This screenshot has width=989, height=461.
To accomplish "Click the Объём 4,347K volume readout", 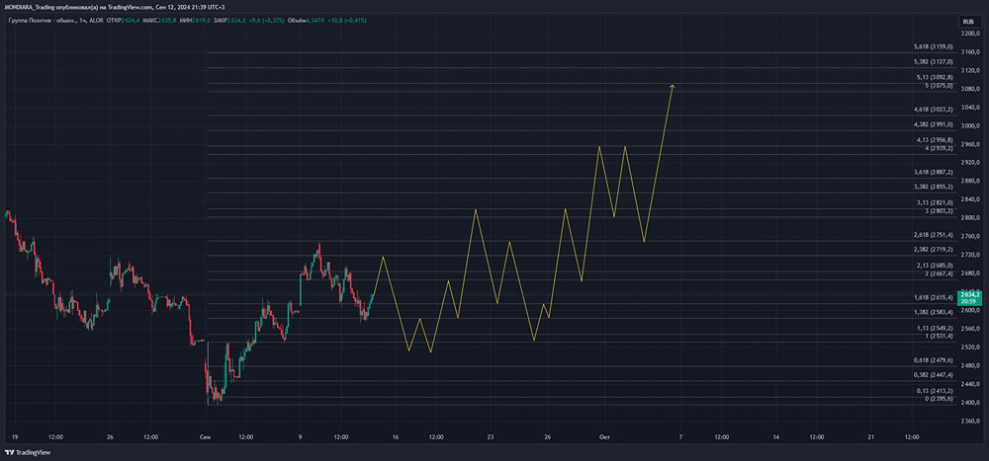I will tap(307, 21).
